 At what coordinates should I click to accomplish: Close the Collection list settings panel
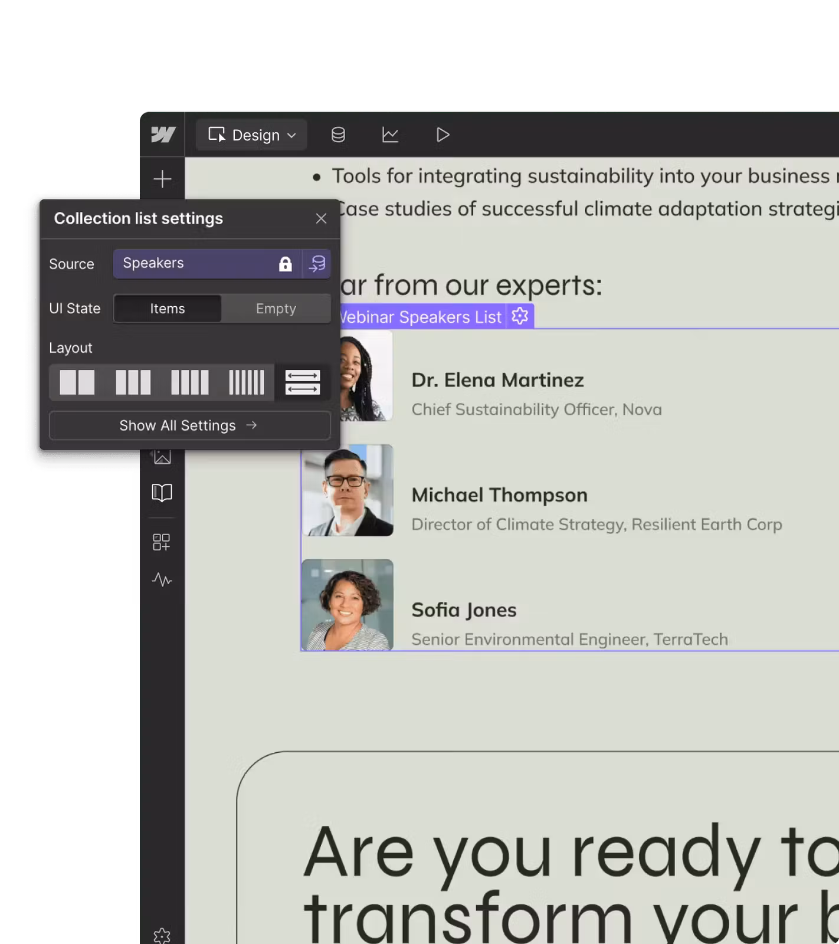pyautogui.click(x=321, y=219)
